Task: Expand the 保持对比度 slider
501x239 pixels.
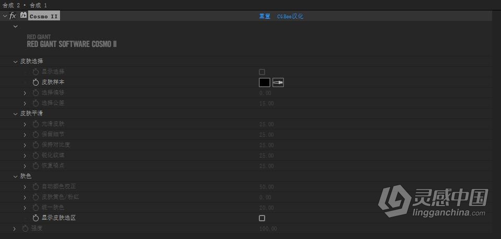Action: click(x=25, y=145)
